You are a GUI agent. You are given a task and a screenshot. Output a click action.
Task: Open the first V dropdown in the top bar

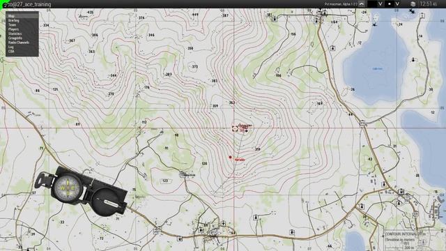click(380, 4)
